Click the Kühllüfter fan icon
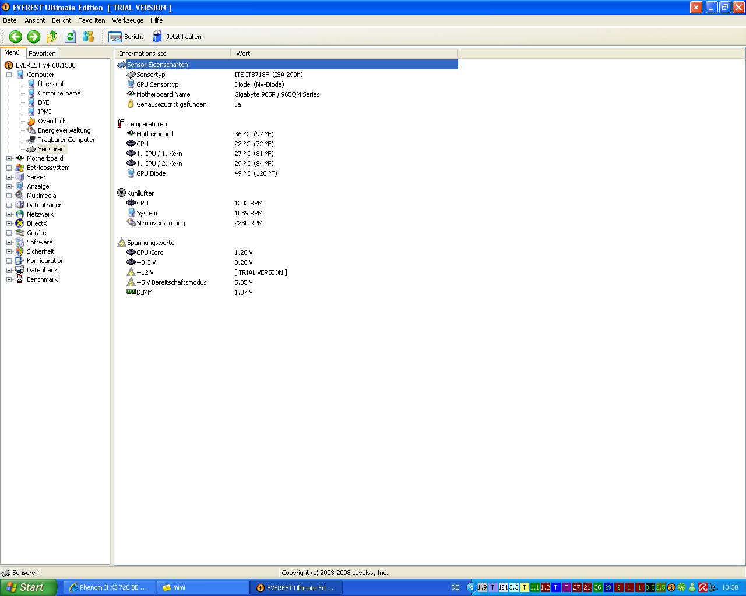The width and height of the screenshot is (746, 596). pyautogui.click(x=121, y=193)
